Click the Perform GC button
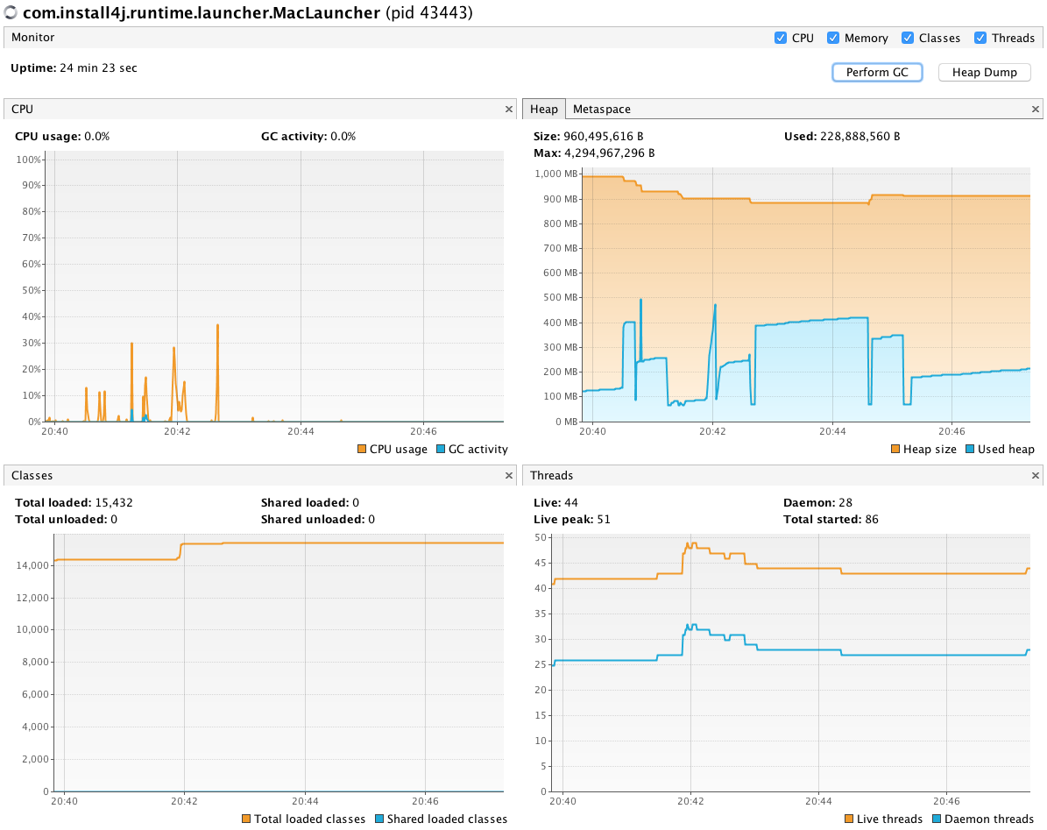1047x830 pixels. [x=877, y=72]
